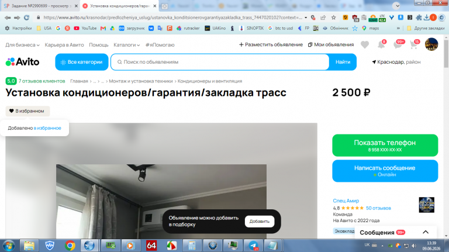Expand the Каталоги dropdown
The image size is (449, 252).
click(126, 45)
